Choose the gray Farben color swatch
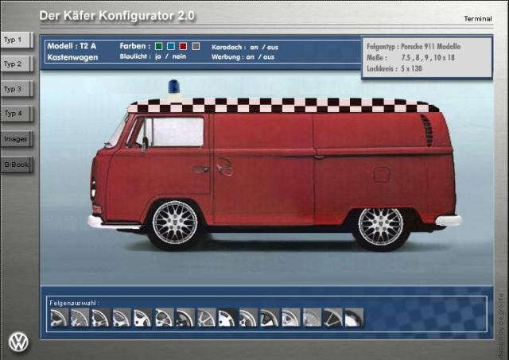This screenshot has height=360, width=509. click(196, 46)
